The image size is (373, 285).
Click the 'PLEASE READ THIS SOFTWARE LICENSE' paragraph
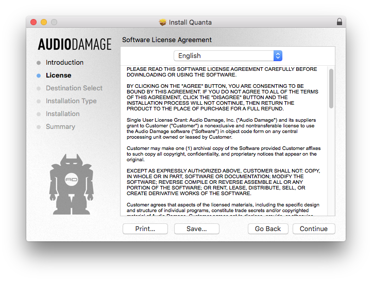click(x=222, y=72)
